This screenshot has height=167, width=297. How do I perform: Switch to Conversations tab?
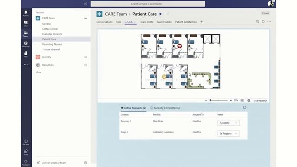104,22
